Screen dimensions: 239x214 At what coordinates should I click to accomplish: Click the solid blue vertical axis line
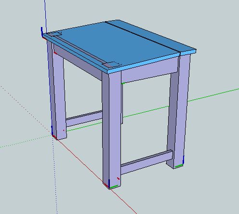coord(45,16)
